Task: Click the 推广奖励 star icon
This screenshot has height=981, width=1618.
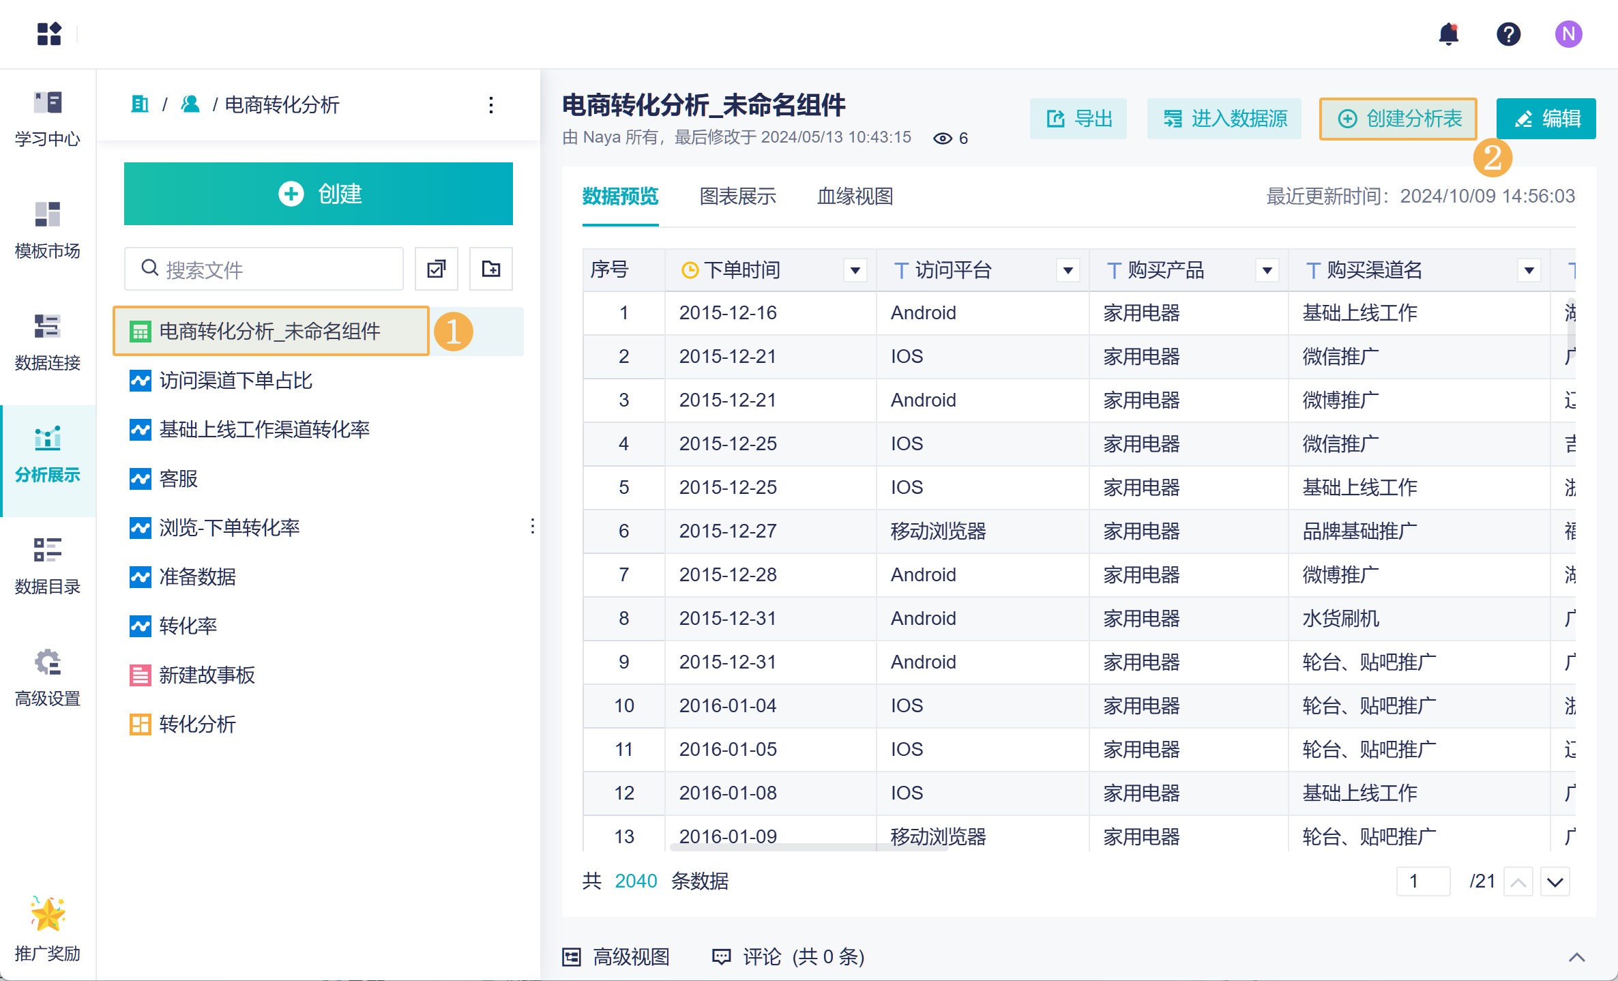Action: [48, 915]
